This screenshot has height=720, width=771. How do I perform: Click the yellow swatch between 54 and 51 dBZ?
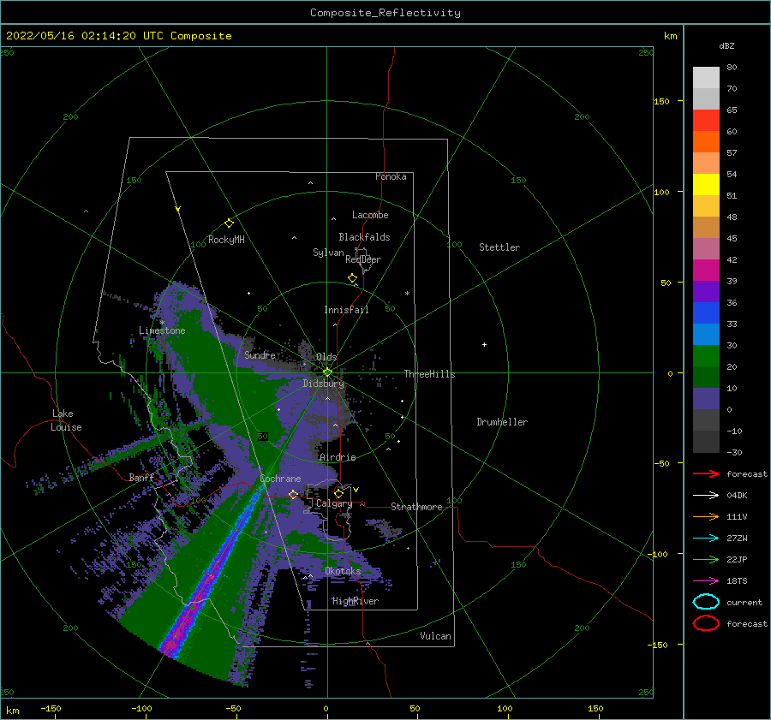[x=706, y=185]
